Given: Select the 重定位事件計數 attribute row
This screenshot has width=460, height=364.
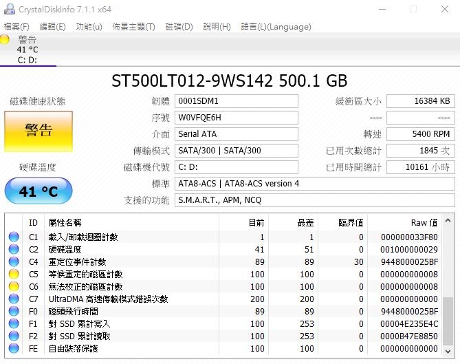Looking at the screenshot, I should click(223, 261).
